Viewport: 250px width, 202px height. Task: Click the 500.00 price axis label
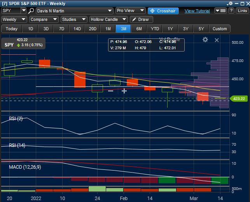point(238,43)
